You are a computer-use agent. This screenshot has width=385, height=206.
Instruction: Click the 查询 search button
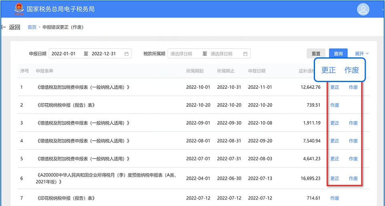click(x=338, y=54)
